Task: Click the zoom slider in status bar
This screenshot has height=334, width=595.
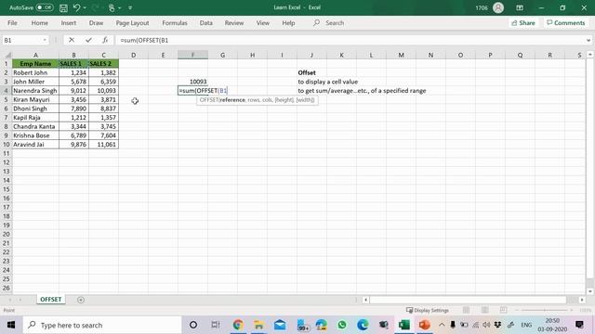Action: click(545, 310)
